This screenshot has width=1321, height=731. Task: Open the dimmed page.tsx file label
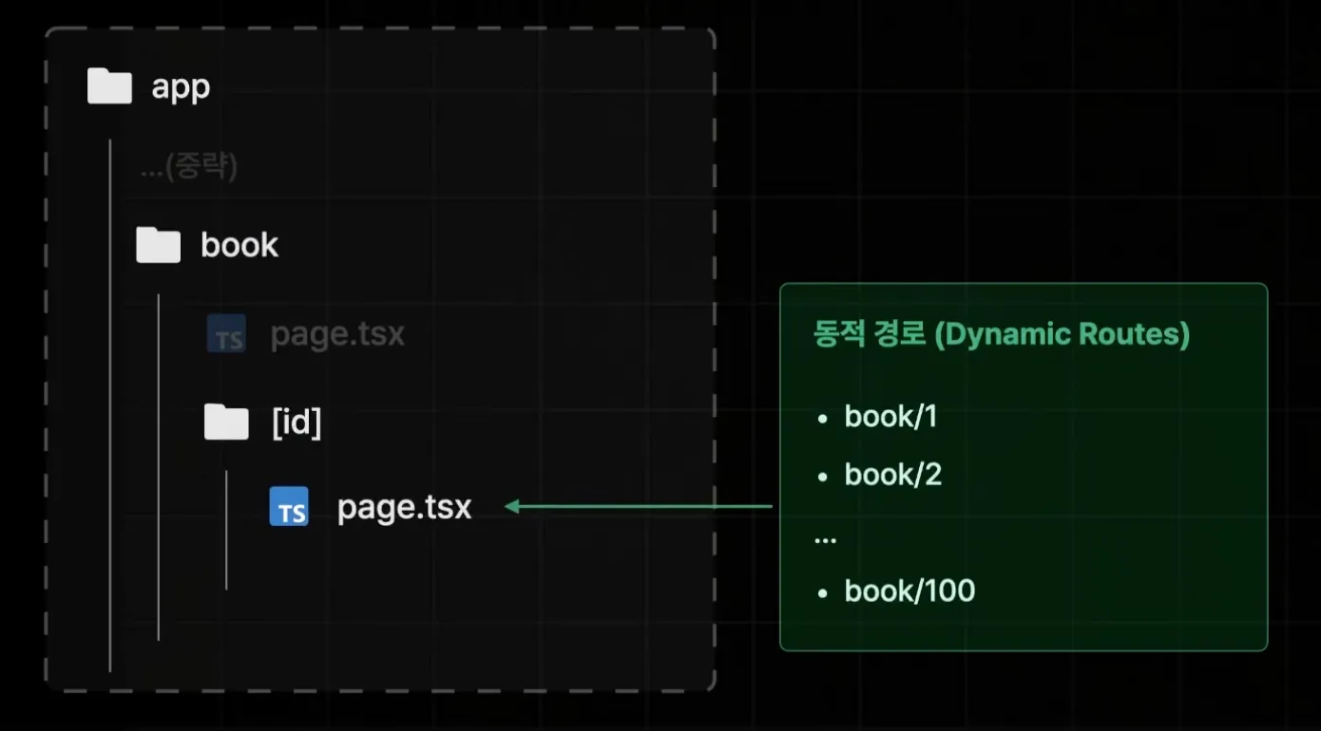337,334
